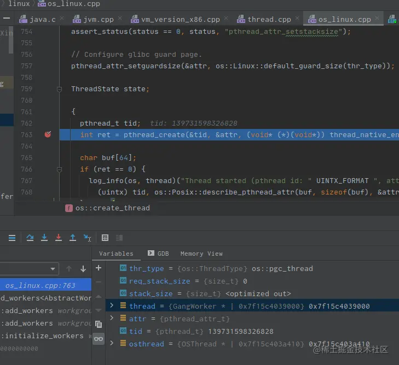
Task: Select the os_linux.cpp:763 stack frame
Action: tap(45, 285)
